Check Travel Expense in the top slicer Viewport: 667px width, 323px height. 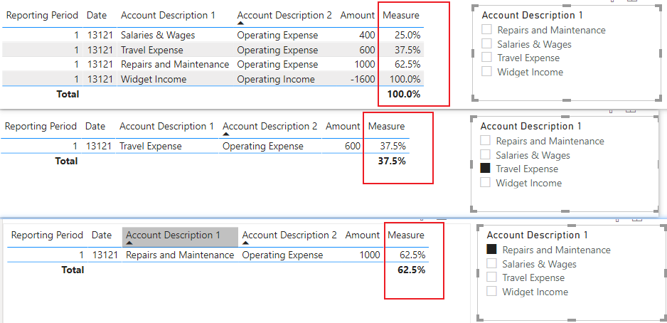pos(486,58)
